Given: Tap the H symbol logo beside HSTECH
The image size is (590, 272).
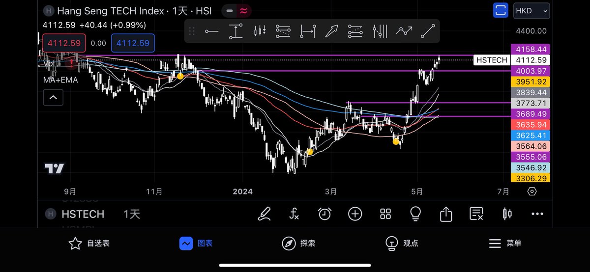Looking at the screenshot, I should tap(50, 214).
